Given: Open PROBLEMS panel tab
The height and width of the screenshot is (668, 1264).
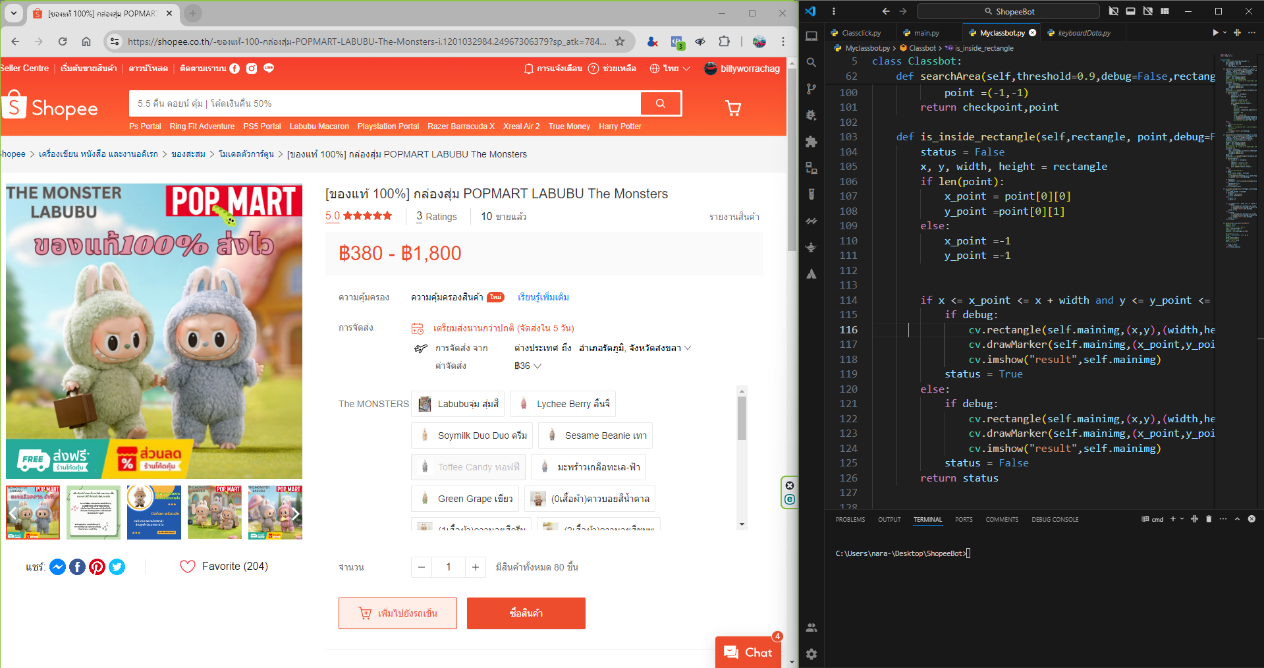Looking at the screenshot, I should [x=850, y=520].
